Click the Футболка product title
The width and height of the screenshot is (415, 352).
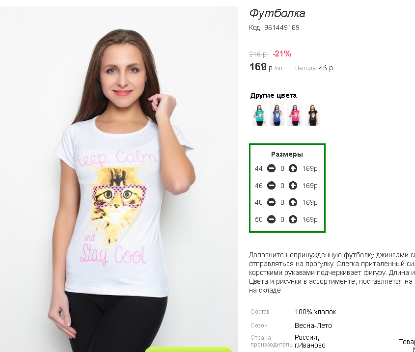pyautogui.click(x=277, y=13)
